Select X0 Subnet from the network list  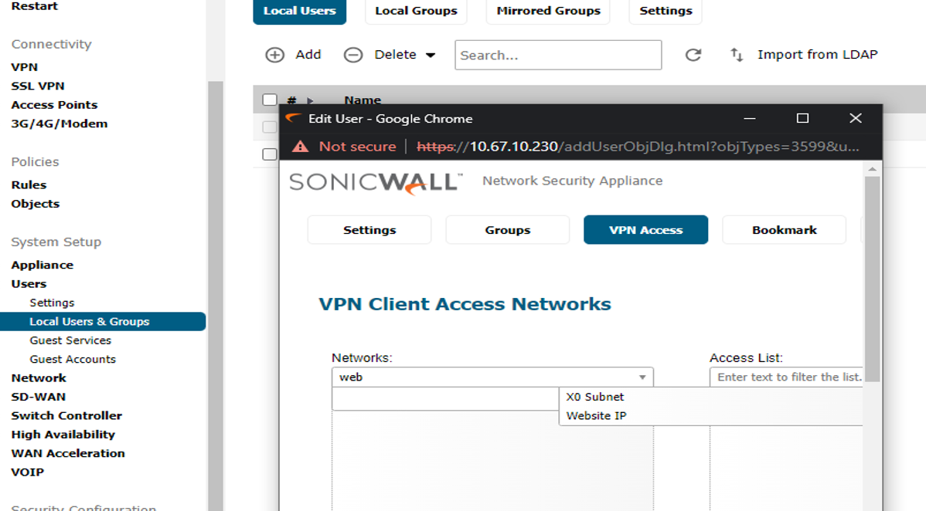pyautogui.click(x=595, y=397)
